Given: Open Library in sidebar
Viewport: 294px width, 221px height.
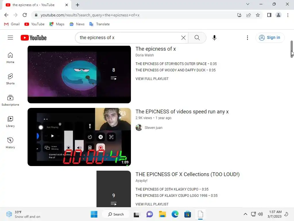Looking at the screenshot, I should pos(10,122).
